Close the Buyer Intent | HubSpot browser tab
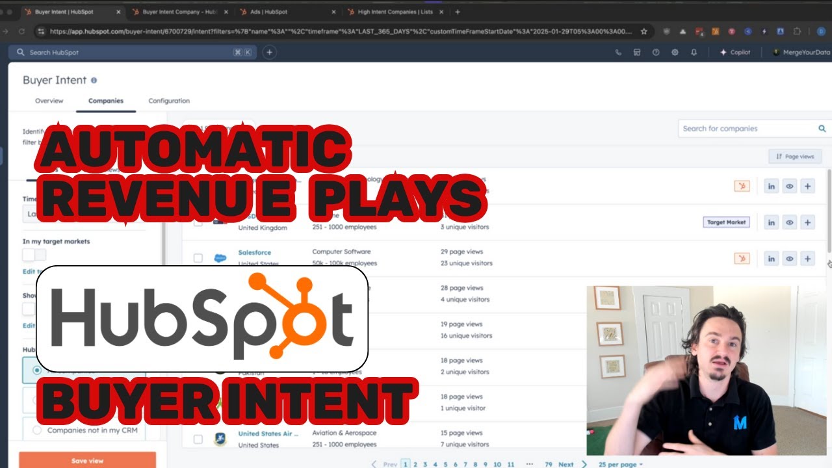The height and width of the screenshot is (468, 832). 117,12
